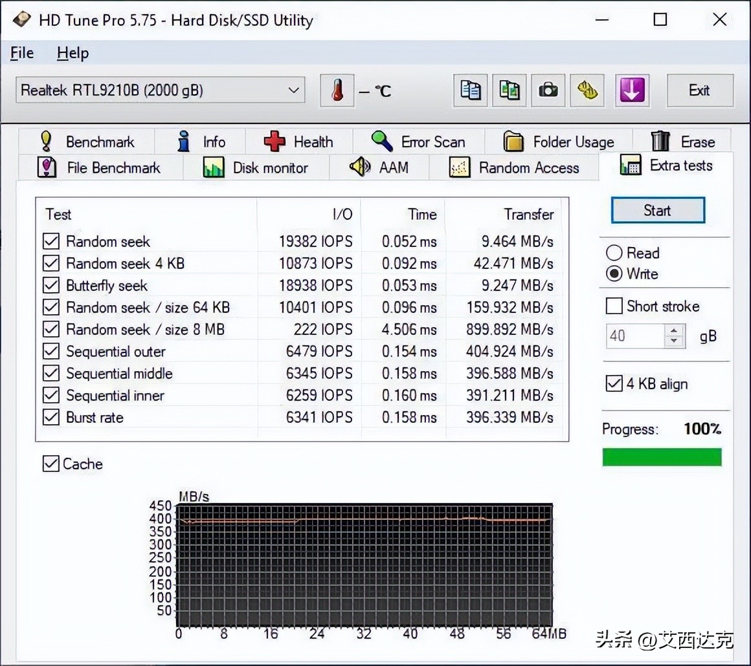The width and height of the screenshot is (751, 666).
Task: Click the copy screenshot to clipboard icon
Action: (509, 91)
